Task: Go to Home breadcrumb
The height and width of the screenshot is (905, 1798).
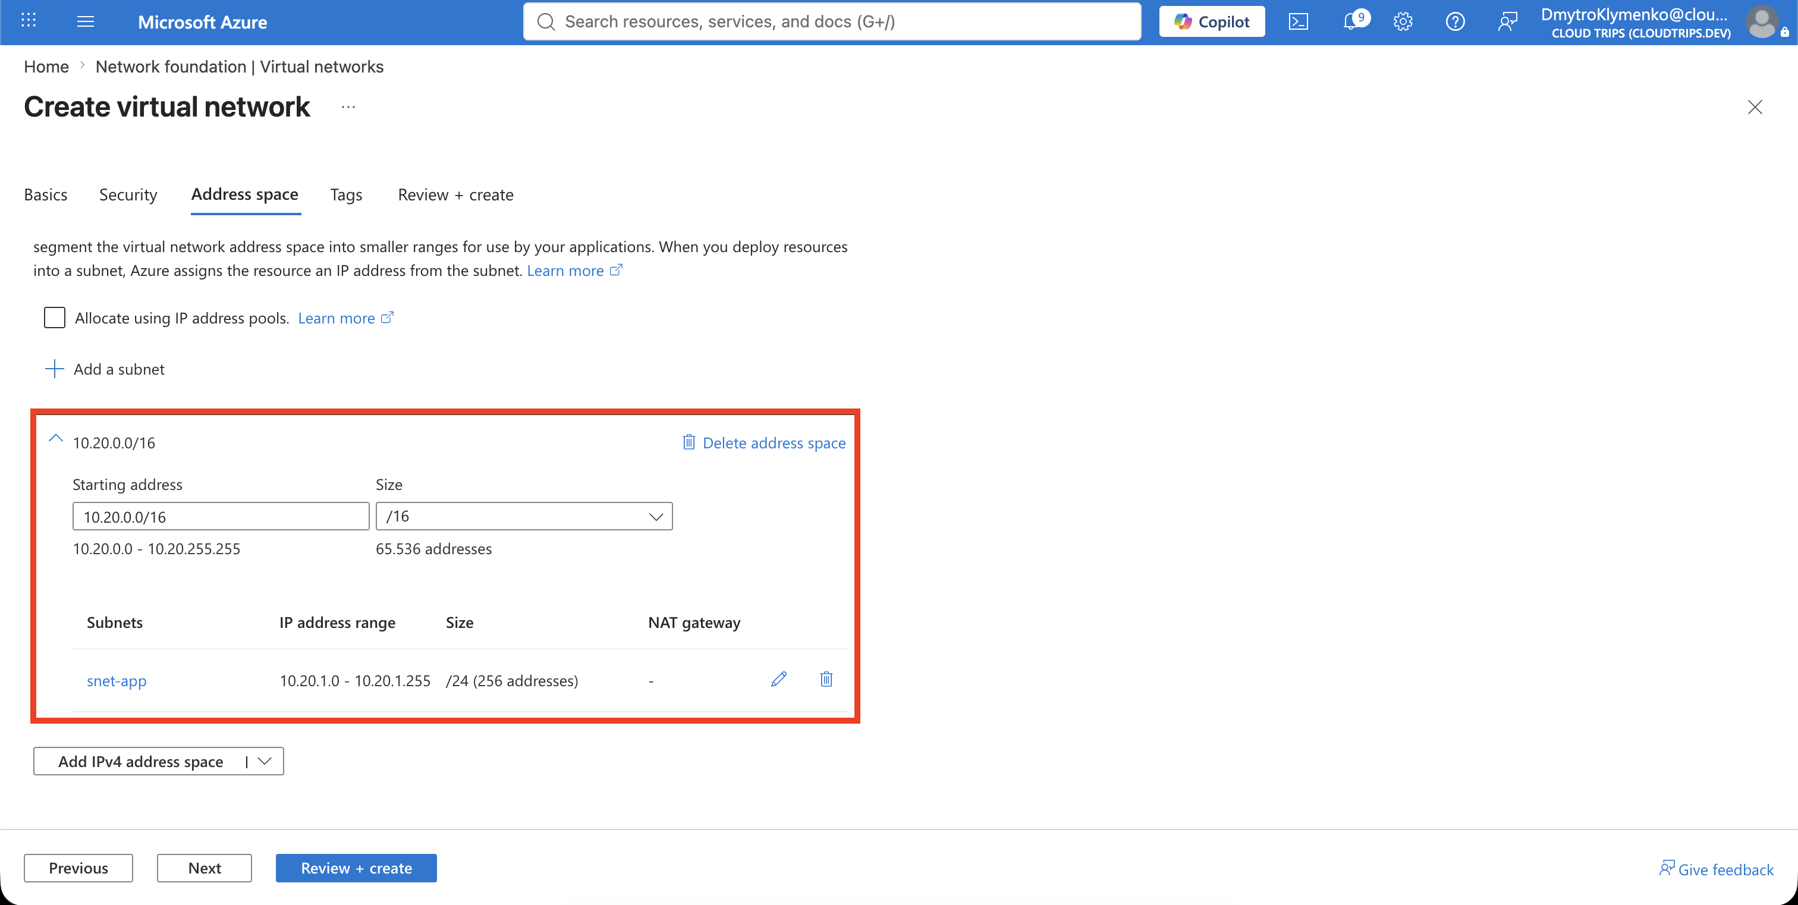Action: tap(46, 66)
